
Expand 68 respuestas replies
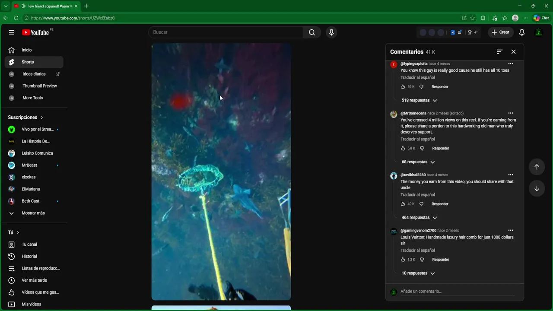coord(418,162)
